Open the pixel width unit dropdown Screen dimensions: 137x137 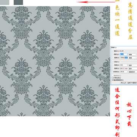click(133, 54)
